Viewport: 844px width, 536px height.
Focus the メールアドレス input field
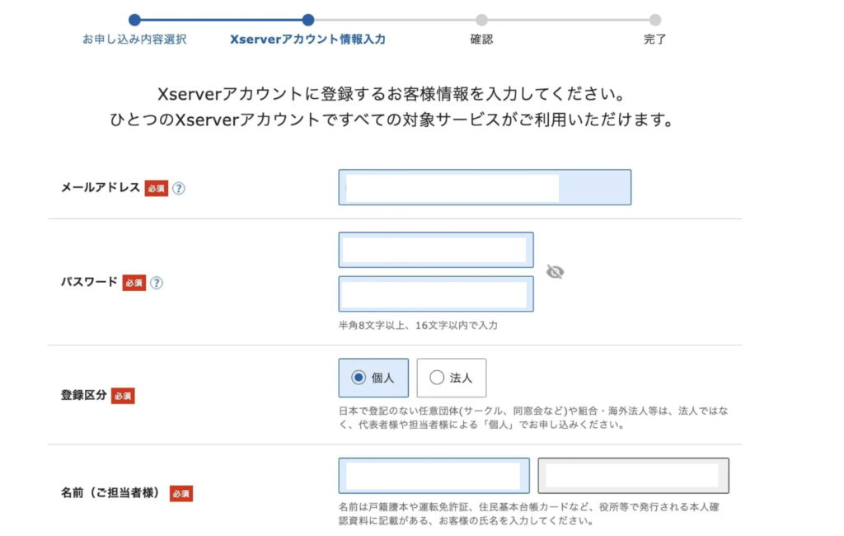[x=485, y=187]
